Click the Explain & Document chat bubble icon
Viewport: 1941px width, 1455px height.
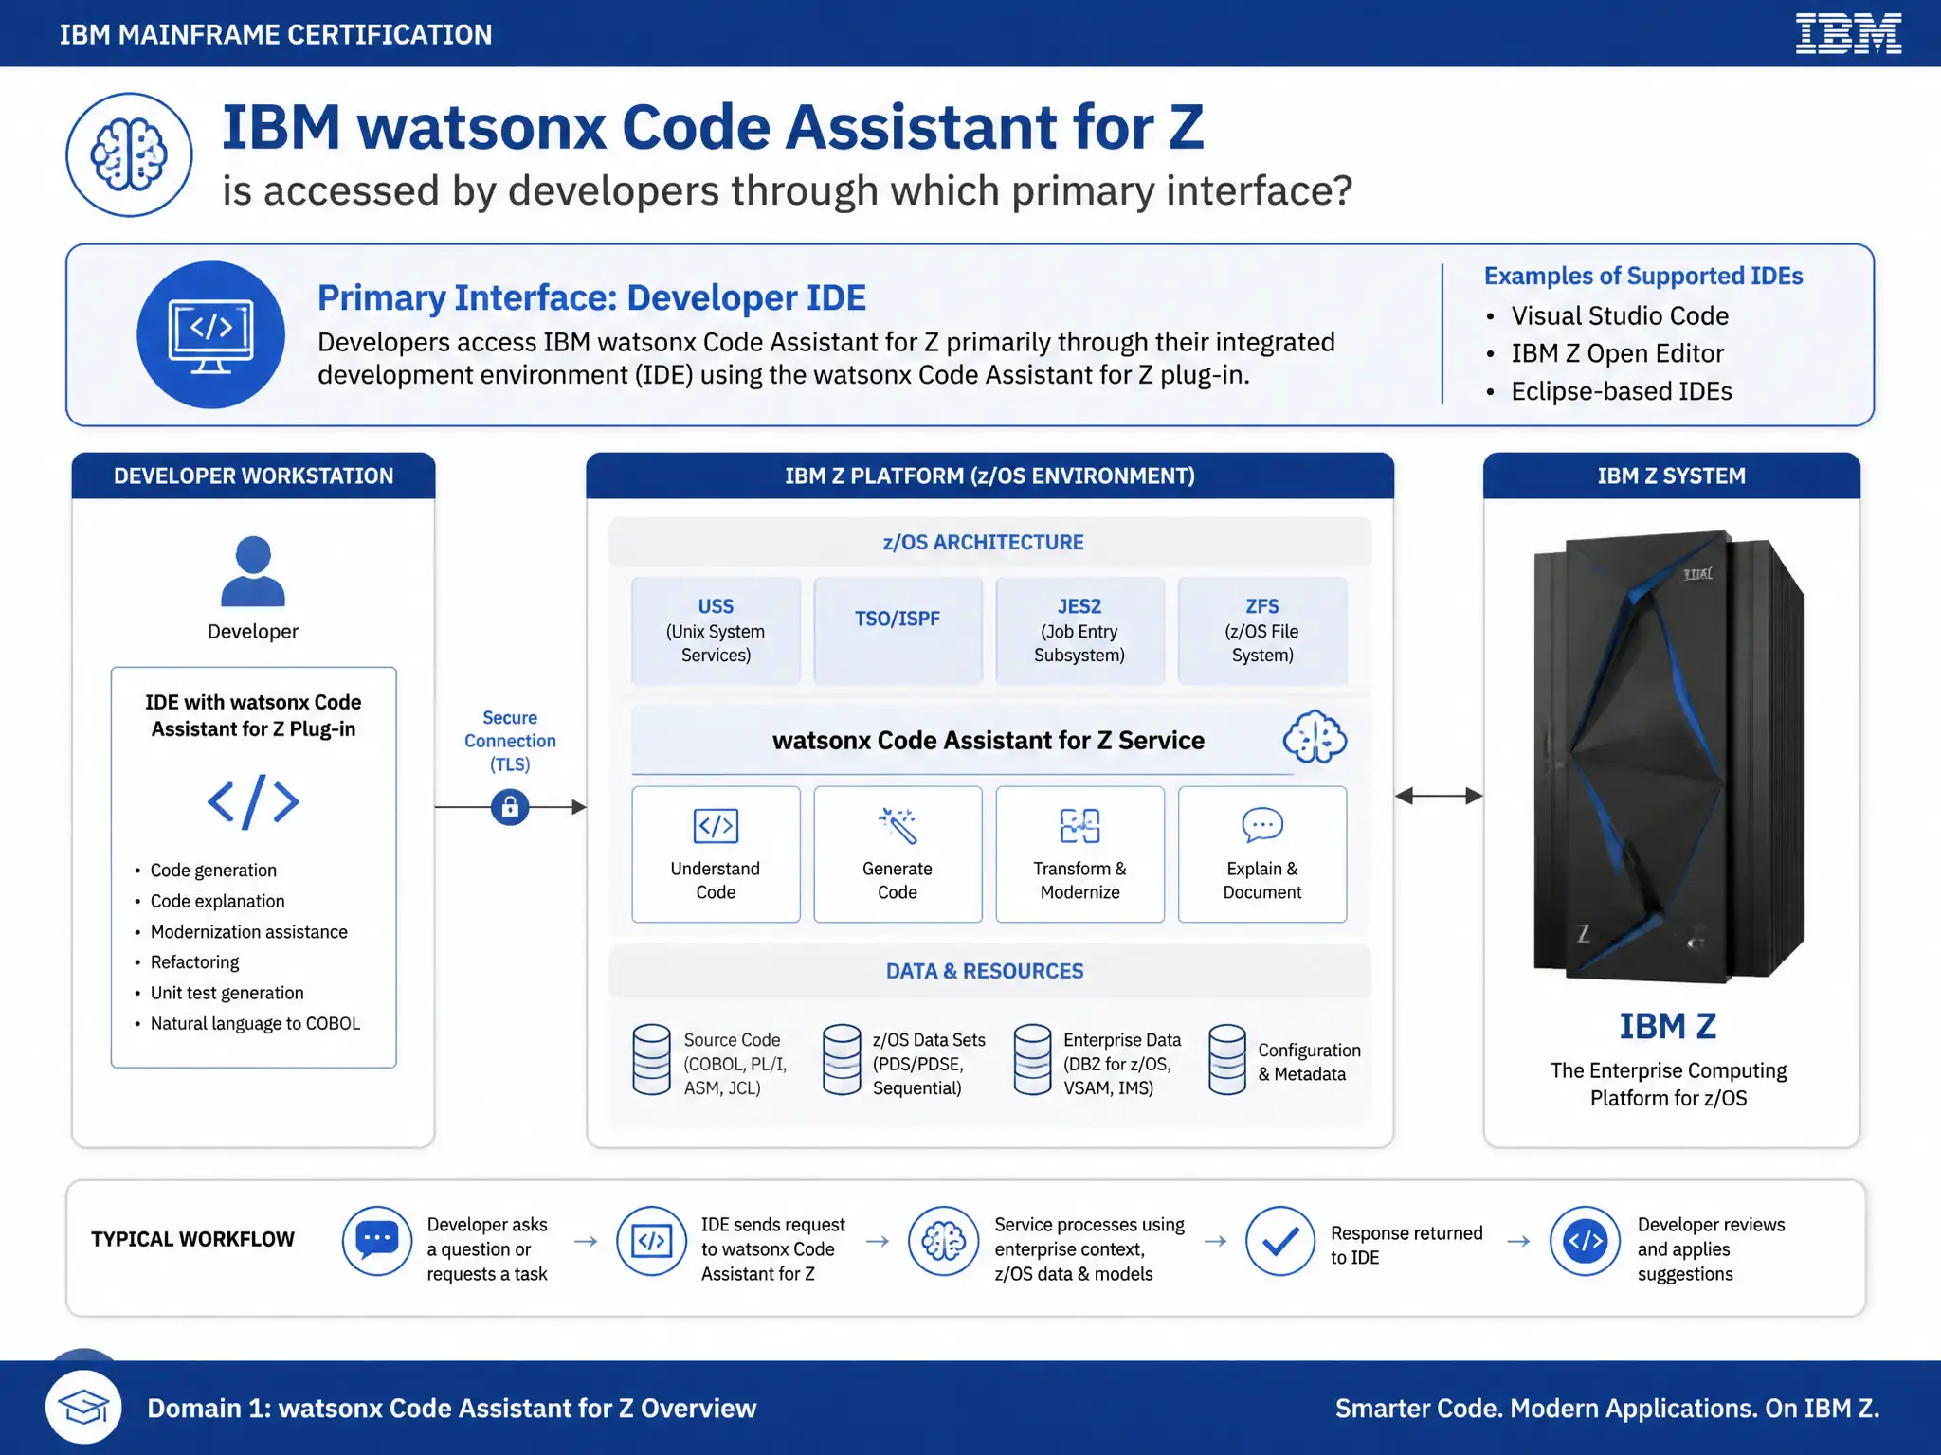coord(1262,825)
